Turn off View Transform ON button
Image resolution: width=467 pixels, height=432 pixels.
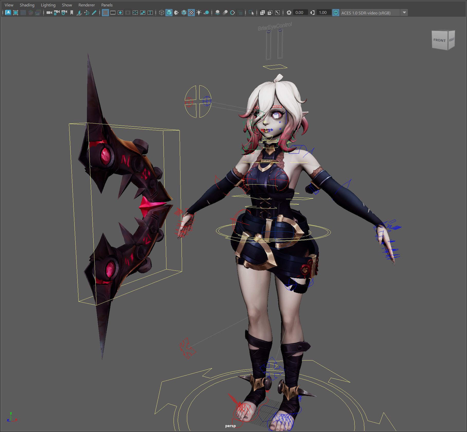[x=336, y=13]
